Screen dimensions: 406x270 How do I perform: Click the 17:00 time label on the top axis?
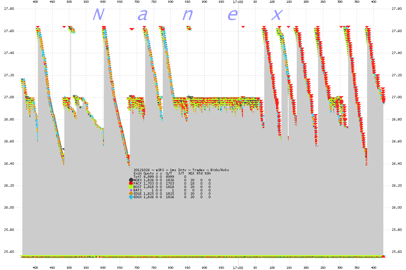coord(238,2)
